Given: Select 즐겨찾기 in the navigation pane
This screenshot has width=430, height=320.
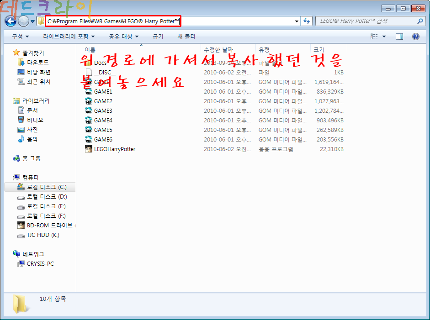Looking at the screenshot, I should [33, 53].
